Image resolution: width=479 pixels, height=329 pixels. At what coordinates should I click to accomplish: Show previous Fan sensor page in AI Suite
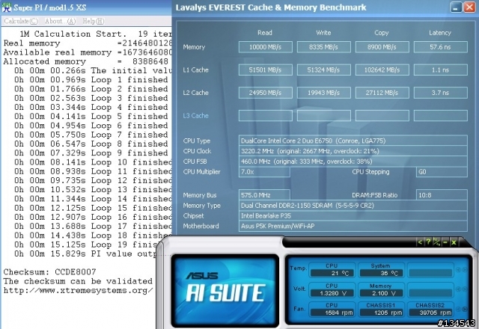[x=458, y=309]
